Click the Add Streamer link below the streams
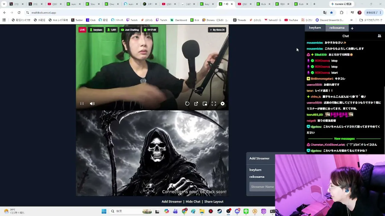Screen dimensions: 385x216 [172, 202]
